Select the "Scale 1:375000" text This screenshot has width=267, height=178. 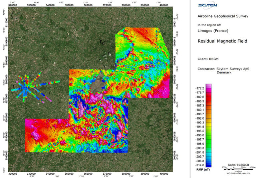coord(238,165)
